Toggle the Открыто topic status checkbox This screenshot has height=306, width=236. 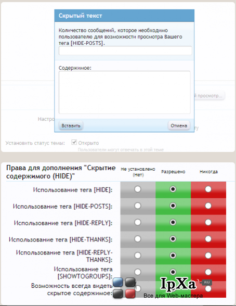pos(74,142)
